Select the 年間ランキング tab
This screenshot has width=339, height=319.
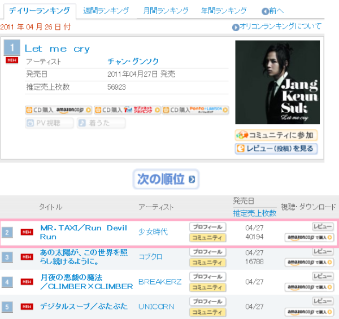click(224, 11)
